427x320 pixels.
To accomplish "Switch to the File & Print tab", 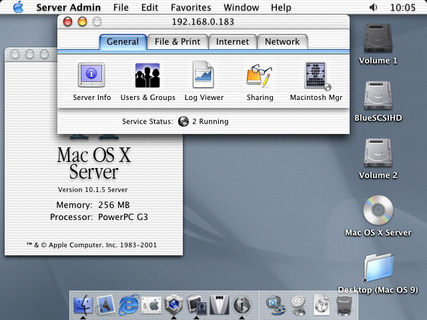I will tap(177, 42).
